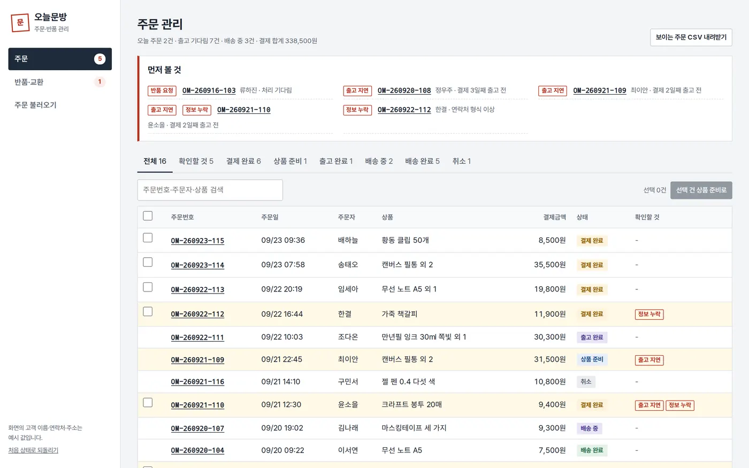Image resolution: width=749 pixels, height=468 pixels.
Task: Open OM-260920-108 in 먼저 볼 것
Action: (404, 90)
